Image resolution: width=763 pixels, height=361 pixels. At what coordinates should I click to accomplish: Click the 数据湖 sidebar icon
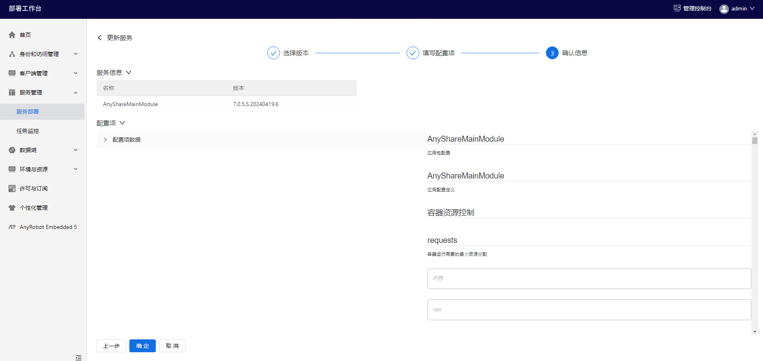click(x=12, y=150)
